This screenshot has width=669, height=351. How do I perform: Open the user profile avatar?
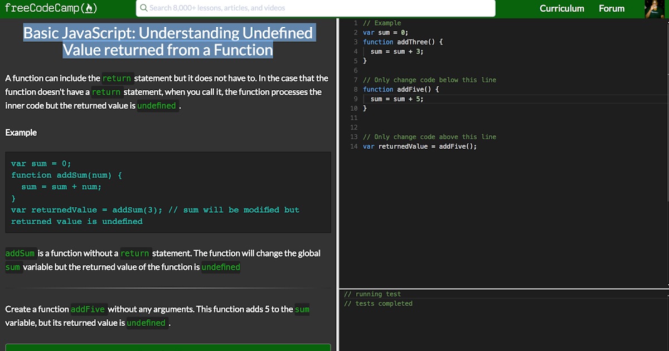click(655, 9)
